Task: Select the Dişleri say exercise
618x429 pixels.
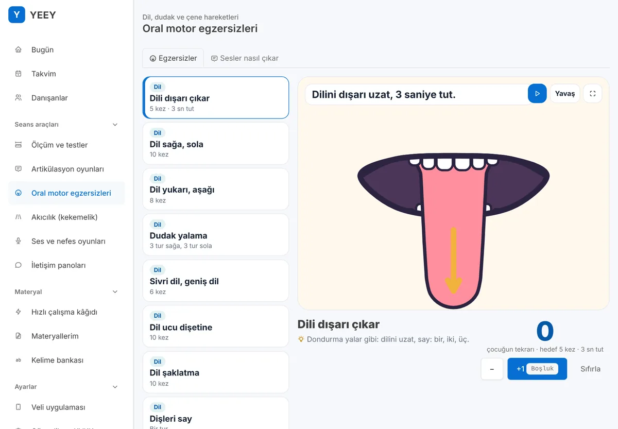Action: 216,413
